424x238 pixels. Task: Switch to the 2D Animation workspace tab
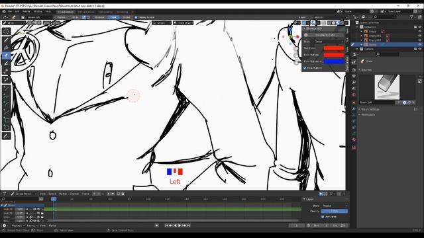[x=66, y=12]
